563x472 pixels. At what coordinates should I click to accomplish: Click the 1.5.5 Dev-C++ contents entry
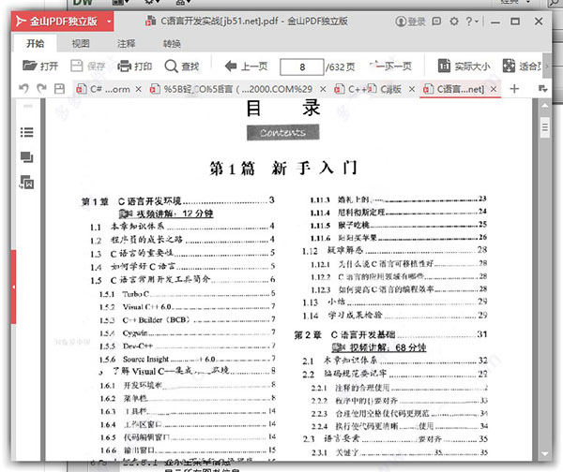[x=187, y=347]
